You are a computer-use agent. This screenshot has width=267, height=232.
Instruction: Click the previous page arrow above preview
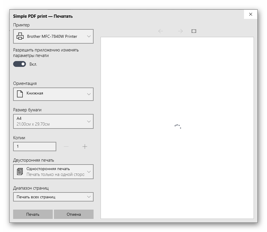(x=161, y=31)
